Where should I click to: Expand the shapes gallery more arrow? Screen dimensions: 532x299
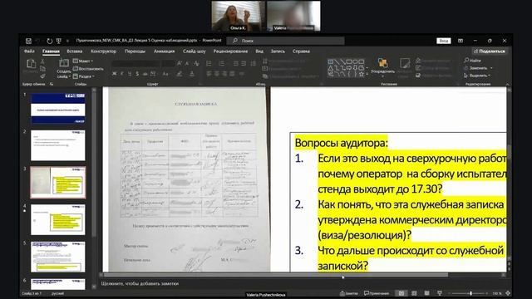click(367, 74)
